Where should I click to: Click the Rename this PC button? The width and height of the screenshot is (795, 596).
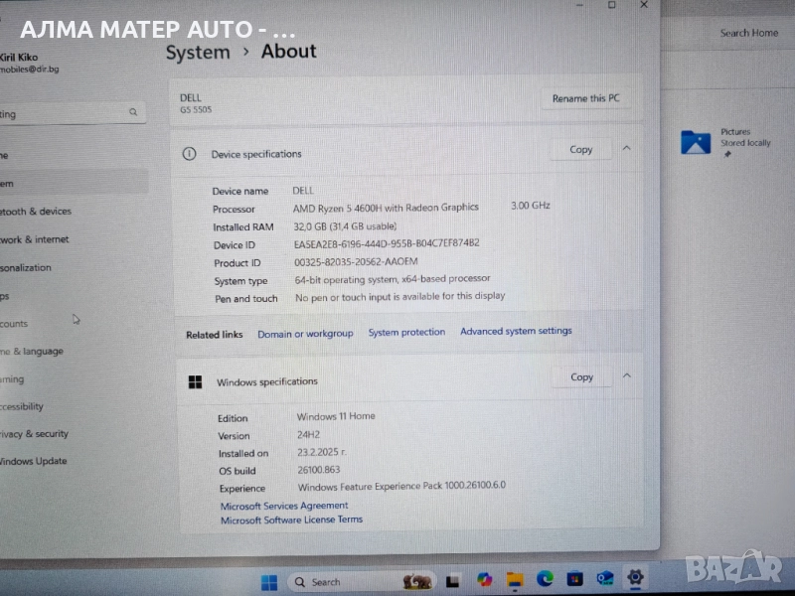[x=586, y=98]
